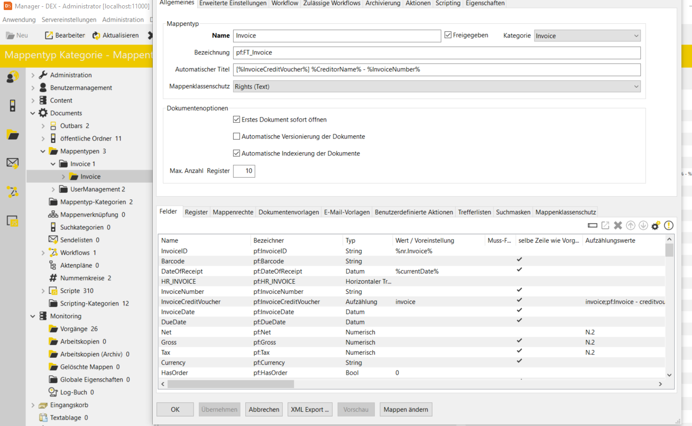Select the InvoiceCreditVoucher row in Felder table

click(412, 302)
